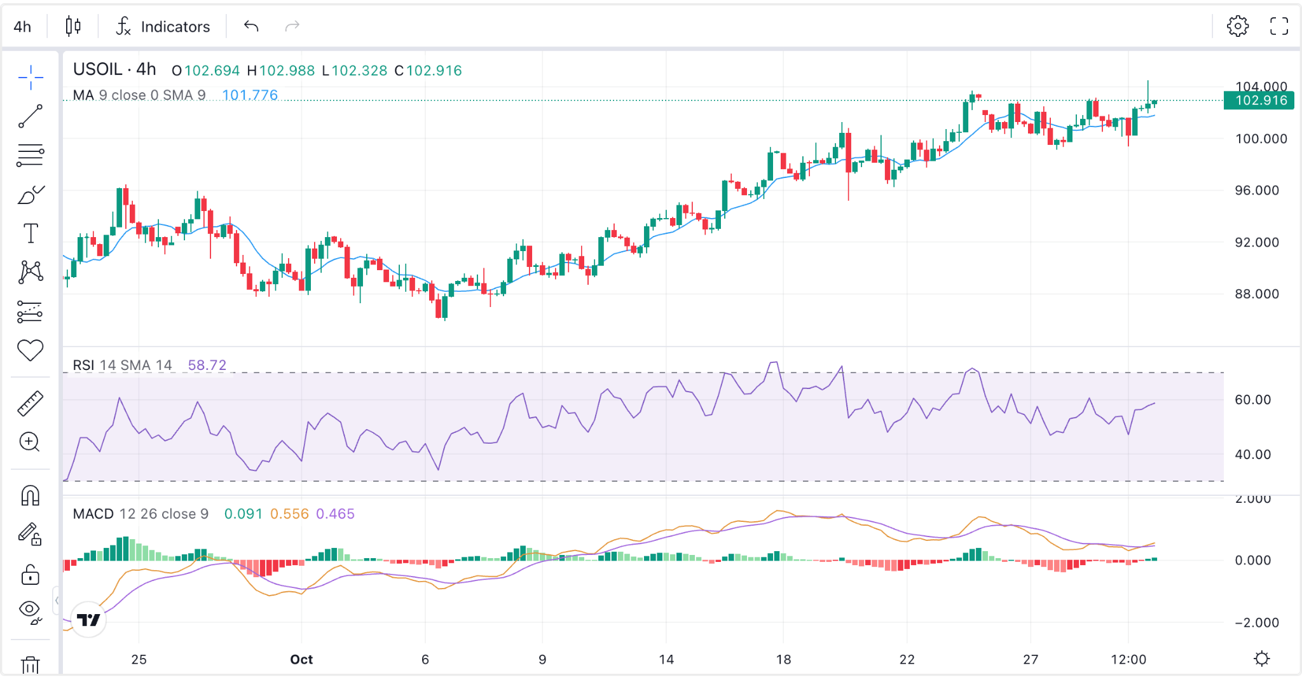
Task: Click the 58.72 RSI value
Action: (x=207, y=366)
